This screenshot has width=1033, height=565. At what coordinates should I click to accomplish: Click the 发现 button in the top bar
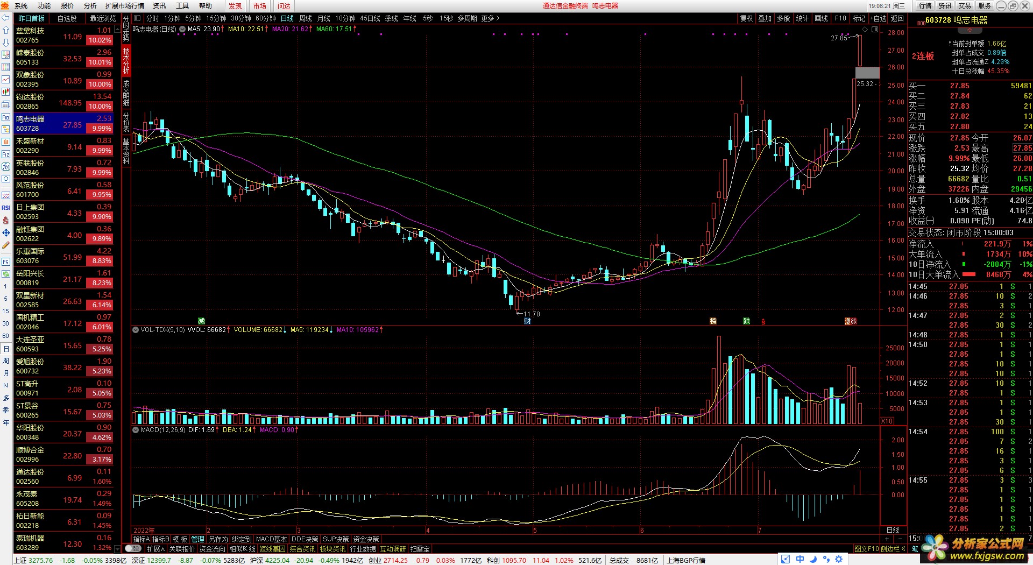coord(235,6)
